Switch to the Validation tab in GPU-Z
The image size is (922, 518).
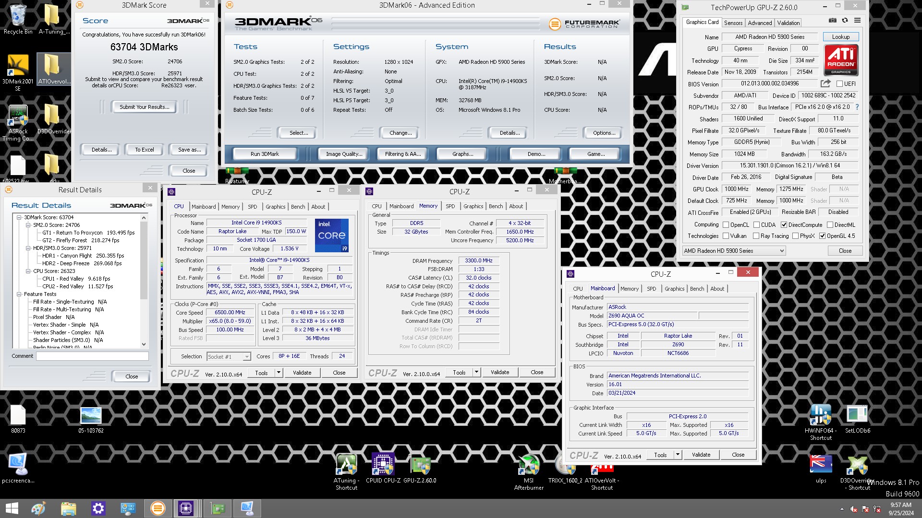tap(788, 23)
